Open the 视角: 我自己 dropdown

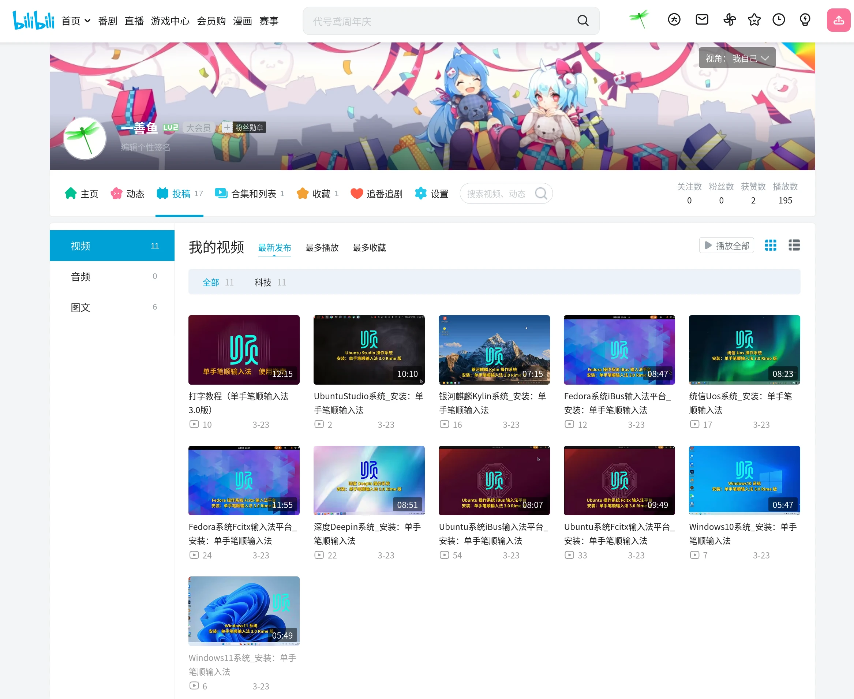[x=737, y=58]
